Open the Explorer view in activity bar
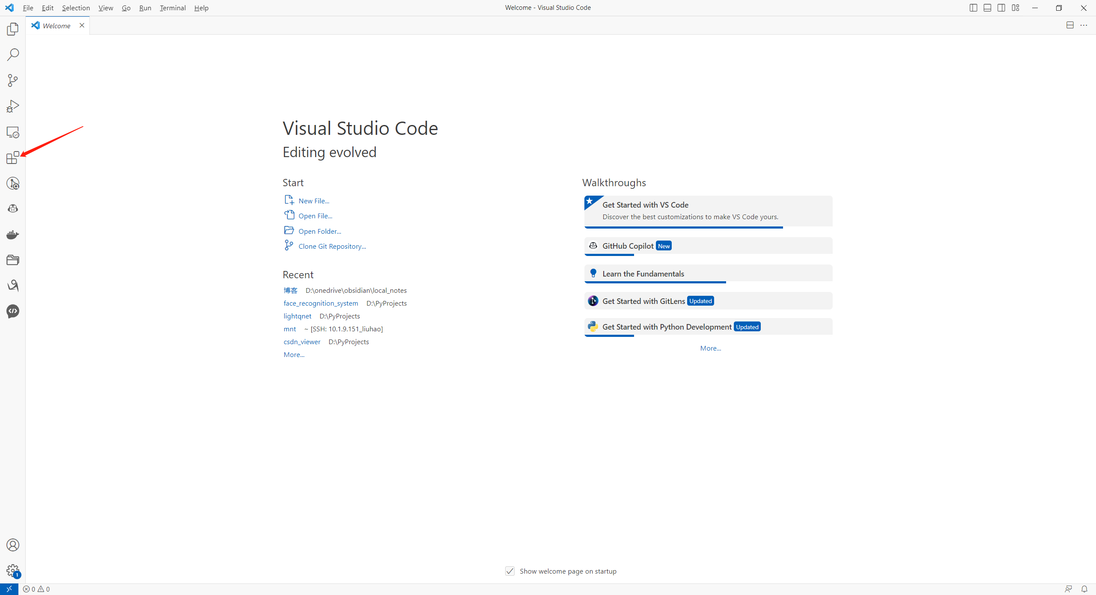The width and height of the screenshot is (1096, 595). point(13,29)
